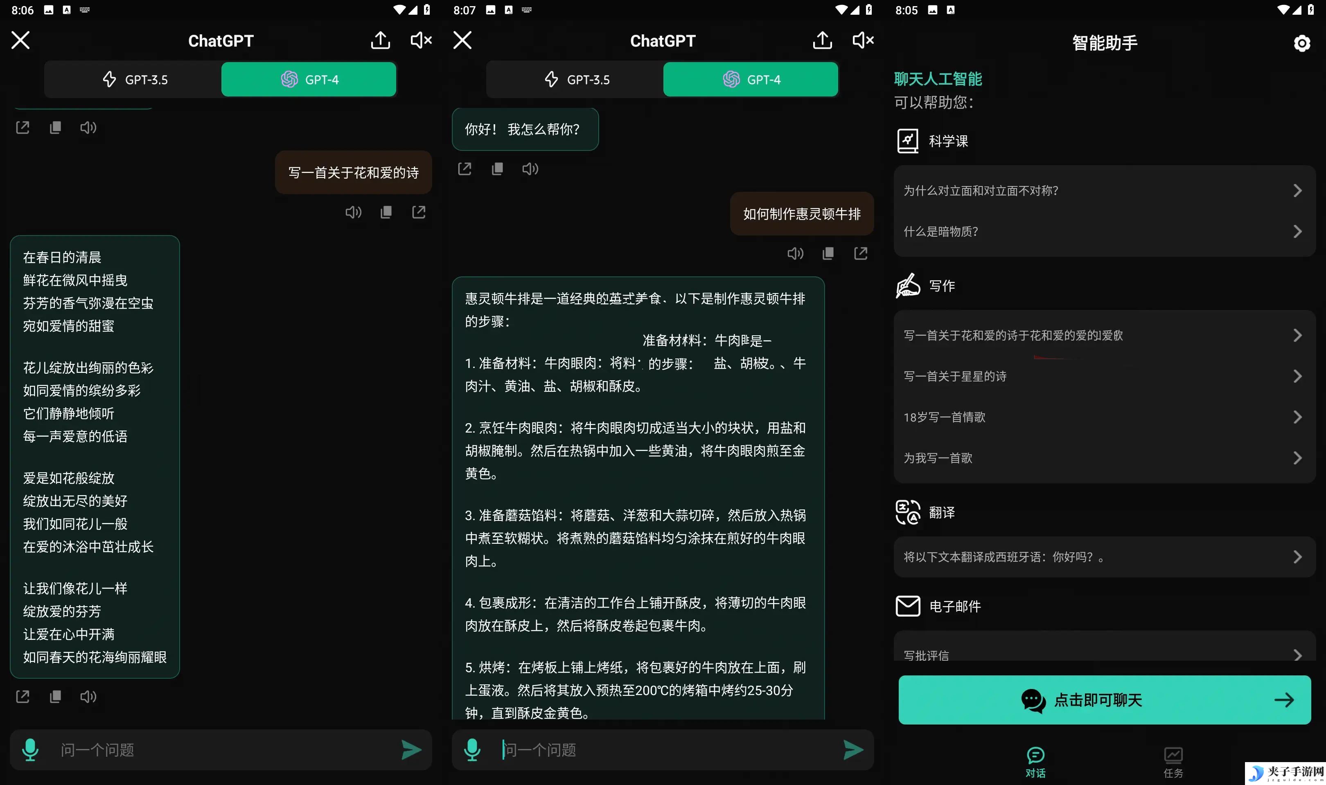Open 写一首关于星星的诗 suggestion

1104,376
